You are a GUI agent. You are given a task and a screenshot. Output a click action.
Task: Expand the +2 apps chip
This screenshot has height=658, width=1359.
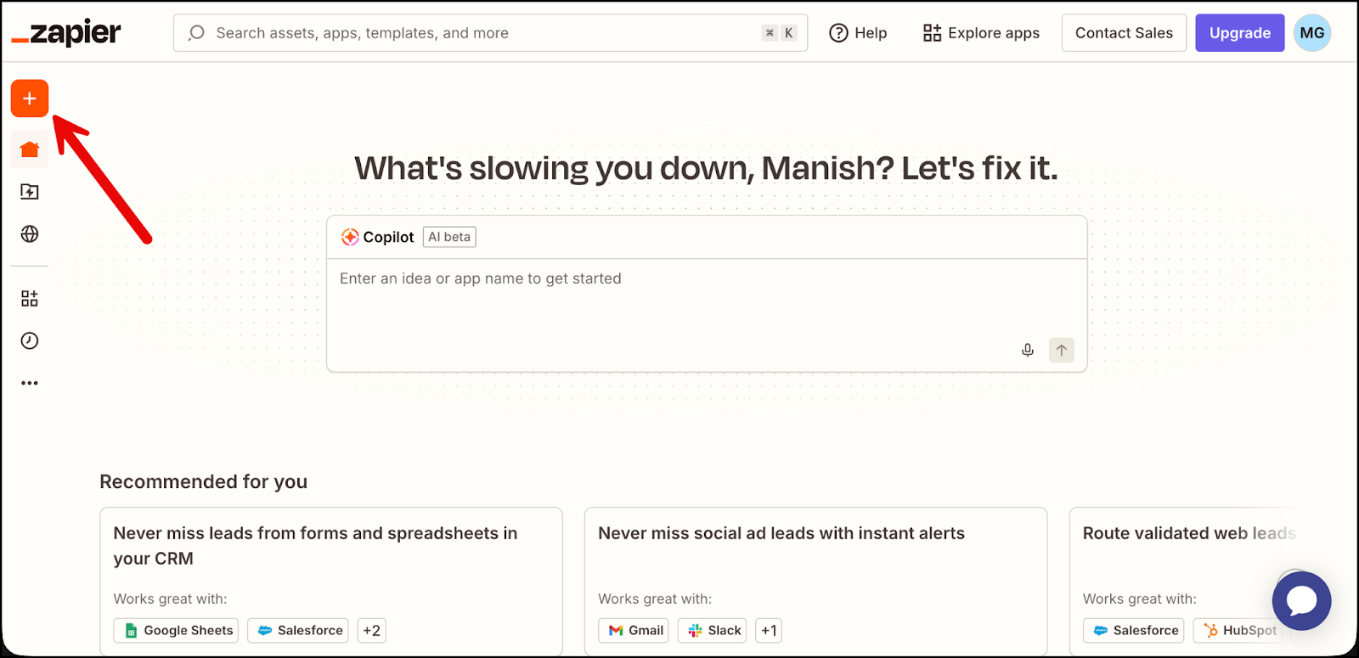[372, 631]
